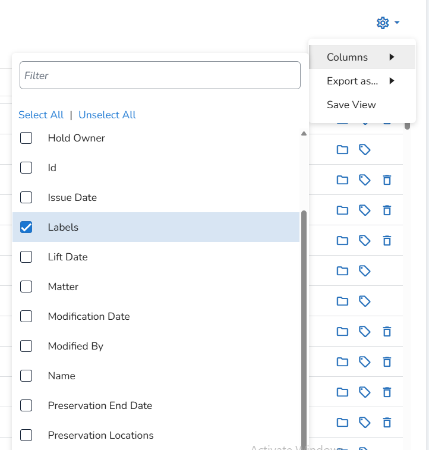This screenshot has width=429, height=450.
Task: Click the Unselect All link
Action: coord(107,115)
